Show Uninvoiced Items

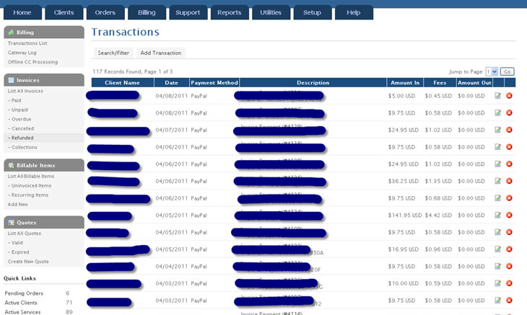(x=30, y=185)
